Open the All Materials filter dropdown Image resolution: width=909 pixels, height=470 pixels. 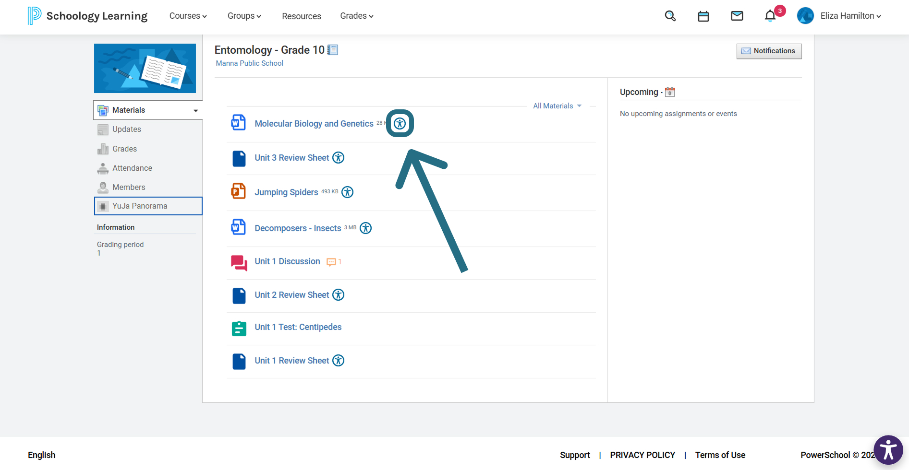558,106
